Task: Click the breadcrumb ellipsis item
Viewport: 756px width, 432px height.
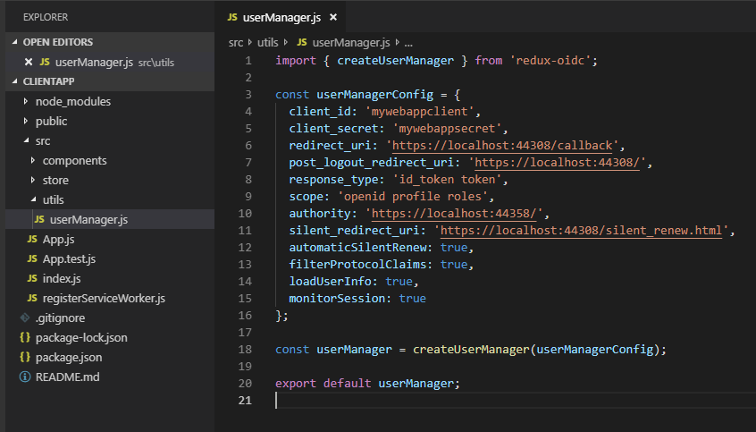Action: (408, 43)
